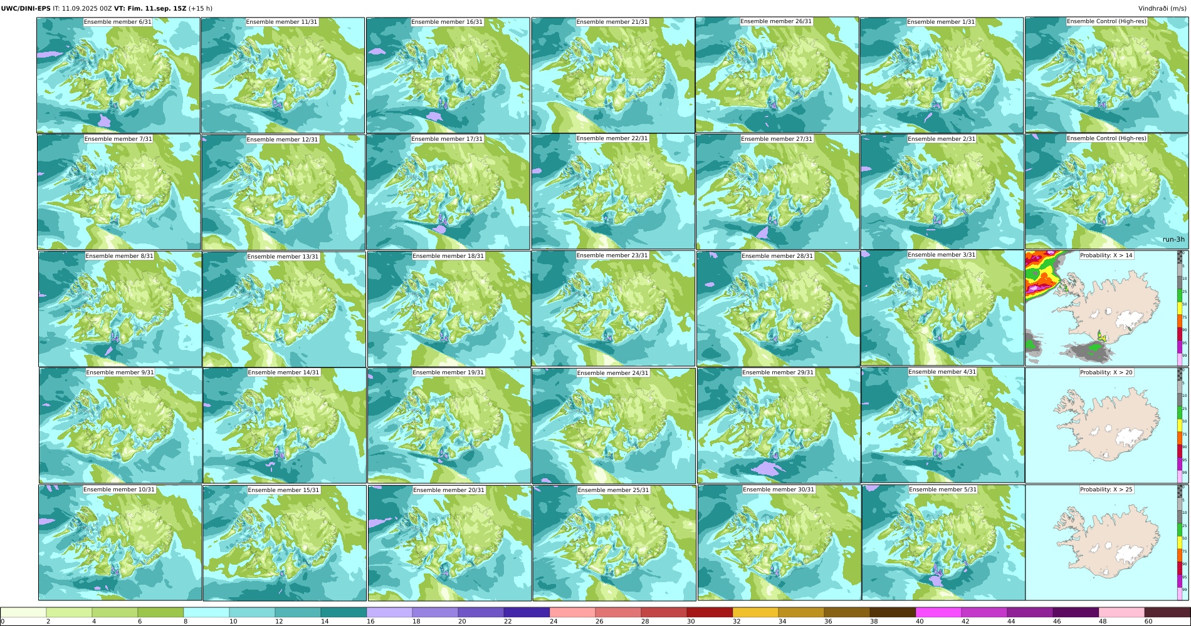The height and width of the screenshot is (626, 1191).
Task: Click the dark red 30–32 m/s legend swatch
Action: (710, 612)
